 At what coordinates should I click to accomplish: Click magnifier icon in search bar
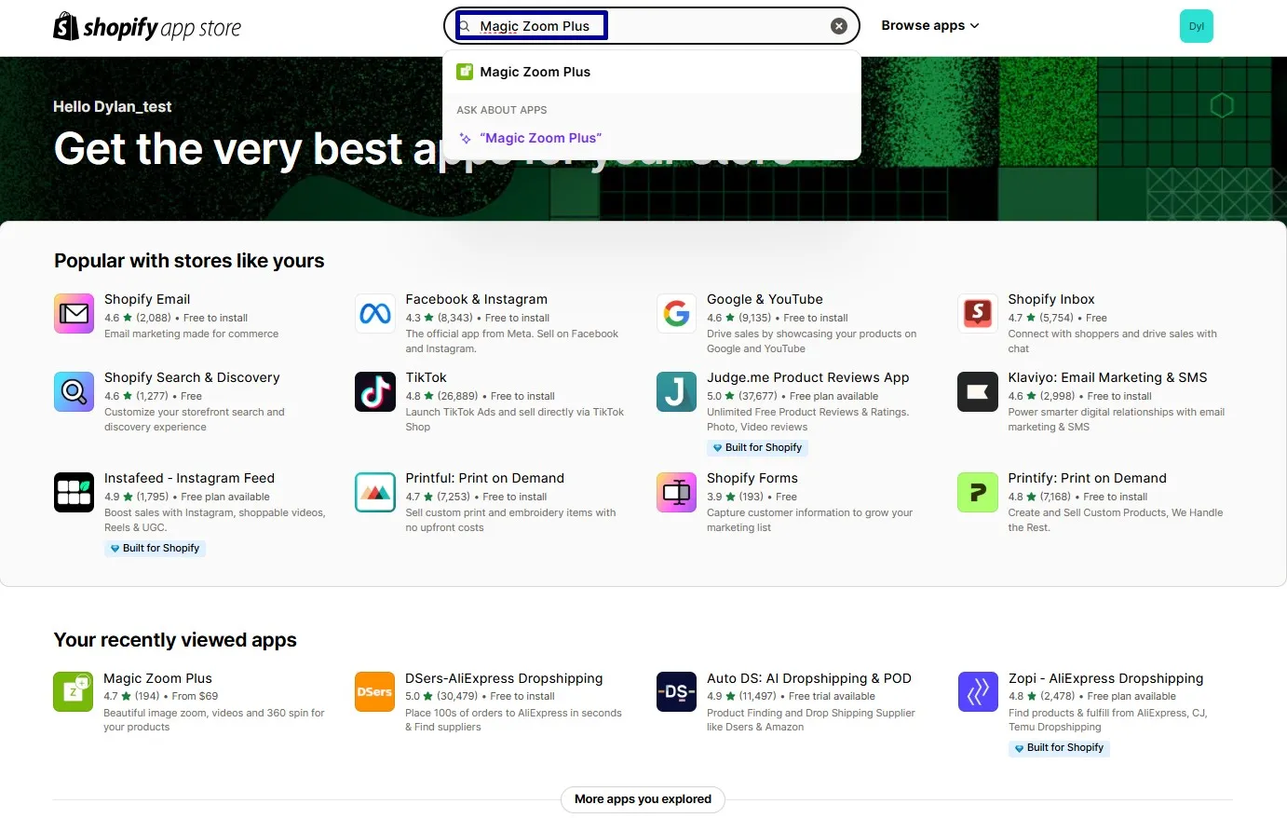[466, 26]
